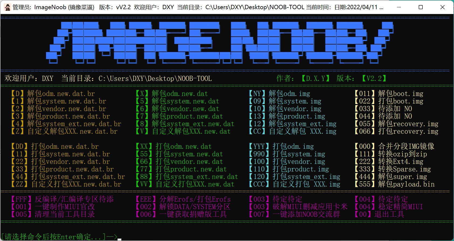Select the 【007】 一键添加NOOB交流群 entry
This screenshot has width=454, height=241.
[x=294, y=215]
